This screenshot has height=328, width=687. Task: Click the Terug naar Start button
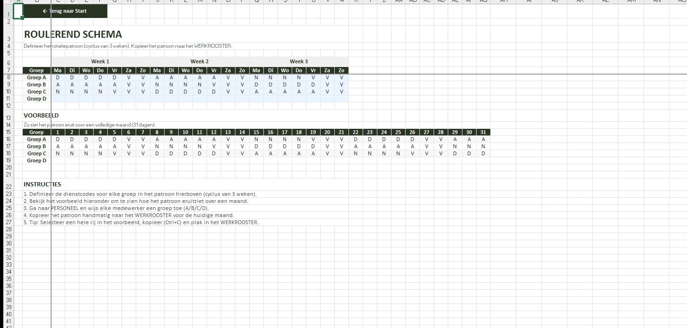coord(65,11)
